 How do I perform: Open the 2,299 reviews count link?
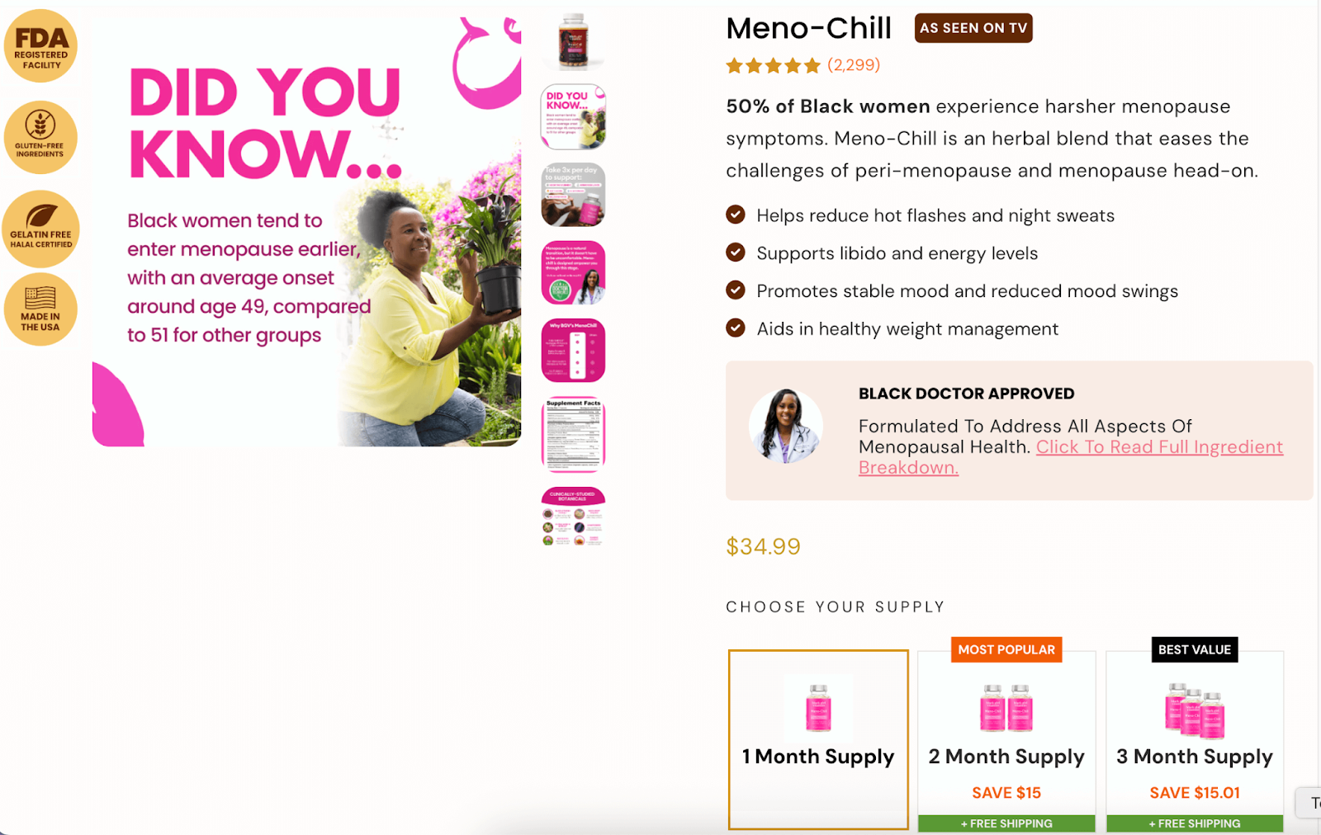[x=854, y=65]
